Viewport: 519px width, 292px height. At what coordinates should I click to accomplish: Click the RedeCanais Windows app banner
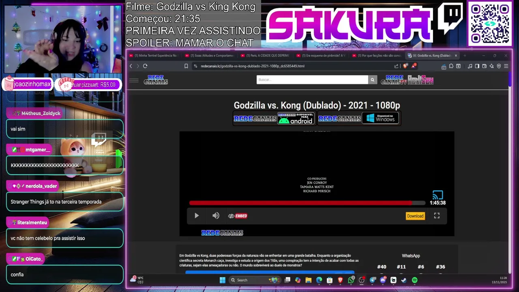pyautogui.click(x=359, y=118)
